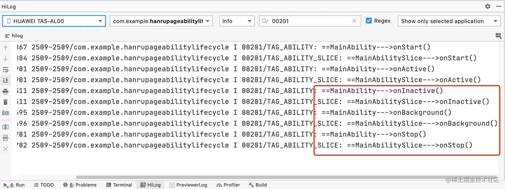The image size is (505, 189).
Task: Click the restart log icon below split icon
Action: point(5,138)
